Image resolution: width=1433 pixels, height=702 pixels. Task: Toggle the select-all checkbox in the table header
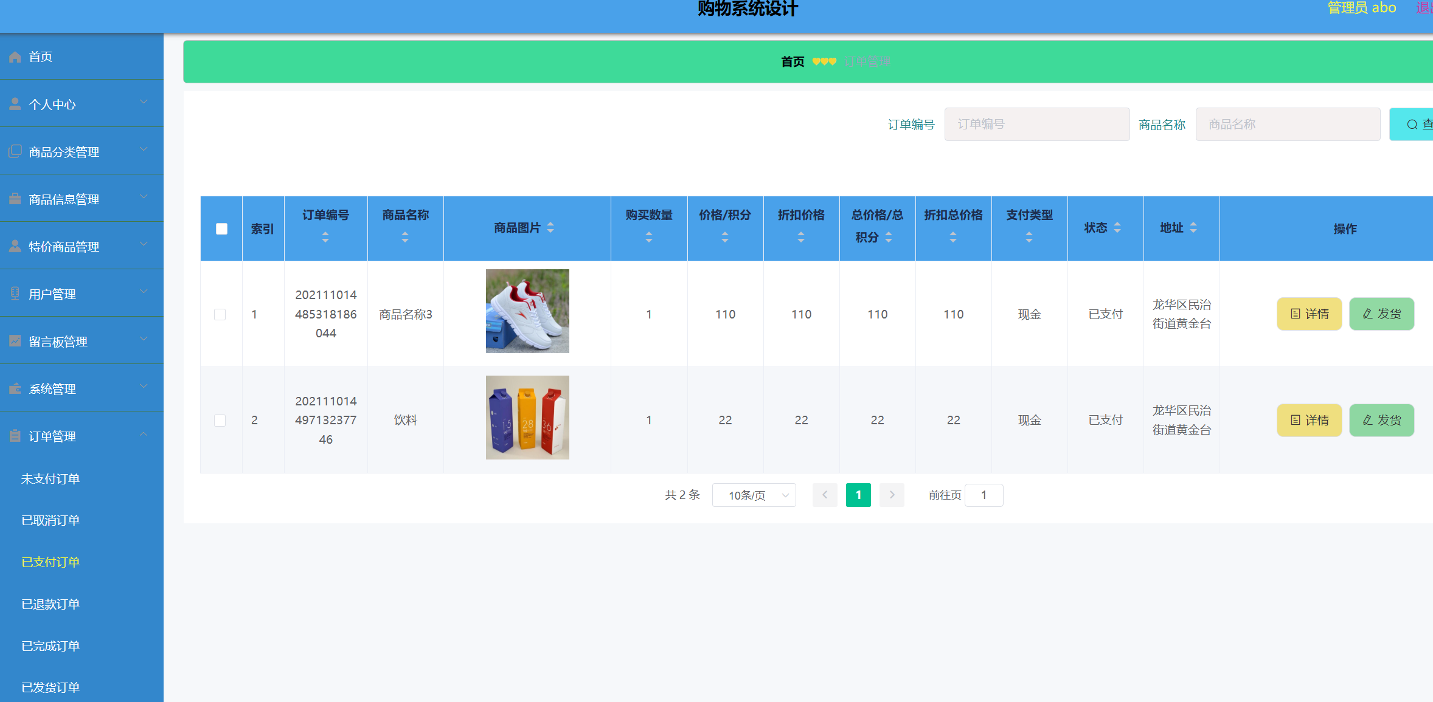pos(221,229)
